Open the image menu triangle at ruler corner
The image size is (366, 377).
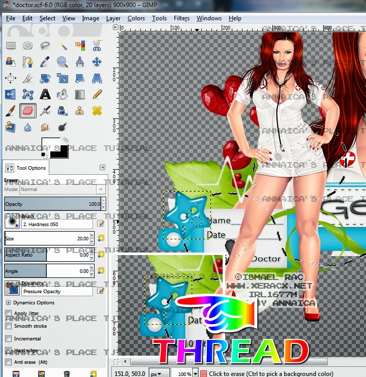[x=115, y=27]
